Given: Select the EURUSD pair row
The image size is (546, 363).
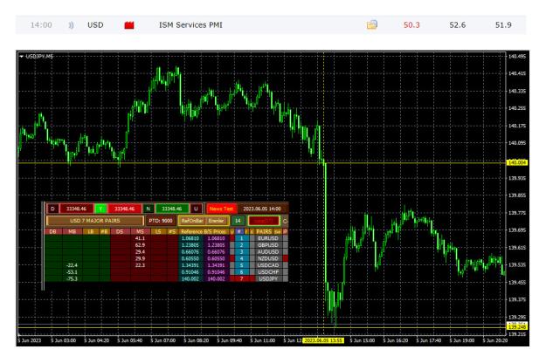Looking at the screenshot, I should pyautogui.click(x=268, y=238).
